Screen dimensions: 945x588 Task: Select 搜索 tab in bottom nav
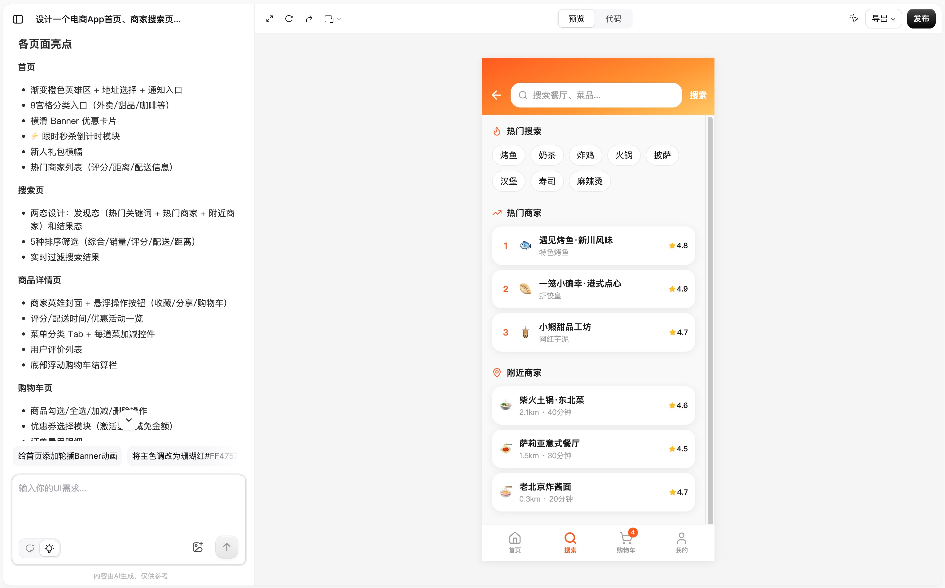[570, 542]
